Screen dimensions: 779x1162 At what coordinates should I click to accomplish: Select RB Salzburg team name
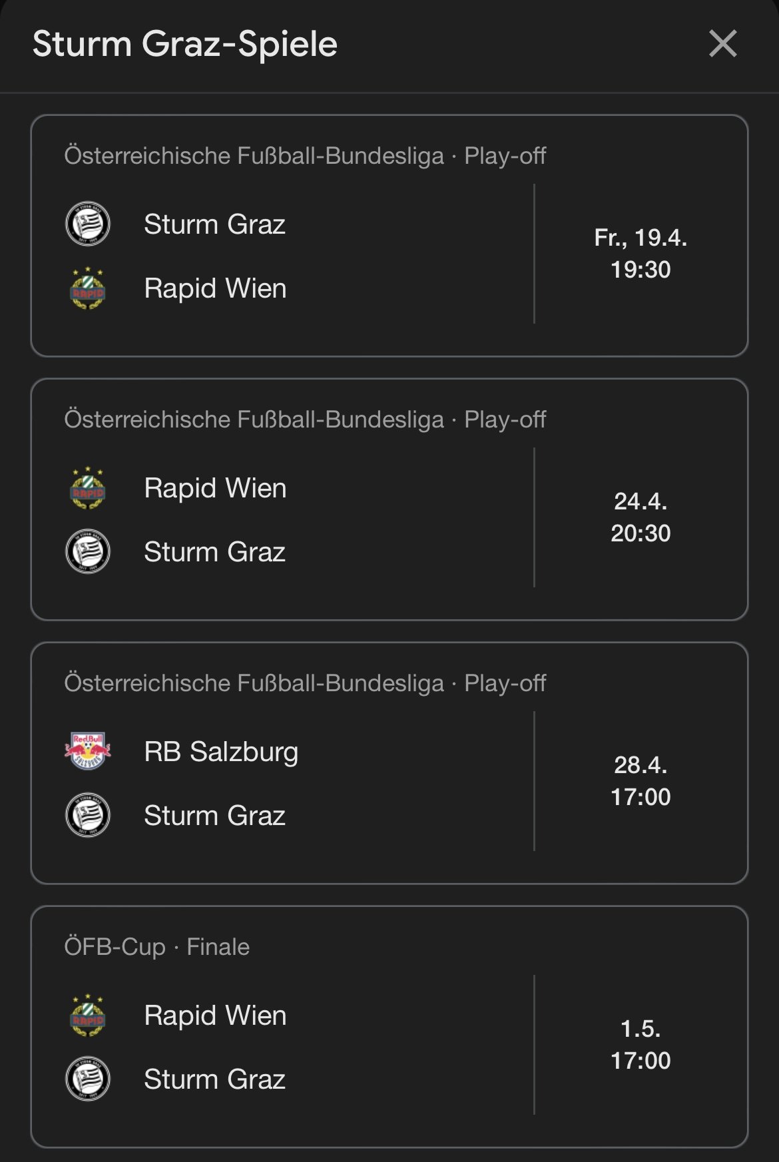(221, 752)
